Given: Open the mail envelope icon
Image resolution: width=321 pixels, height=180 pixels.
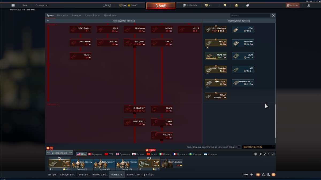Looking at the screenshot, I should [x=274, y=175].
